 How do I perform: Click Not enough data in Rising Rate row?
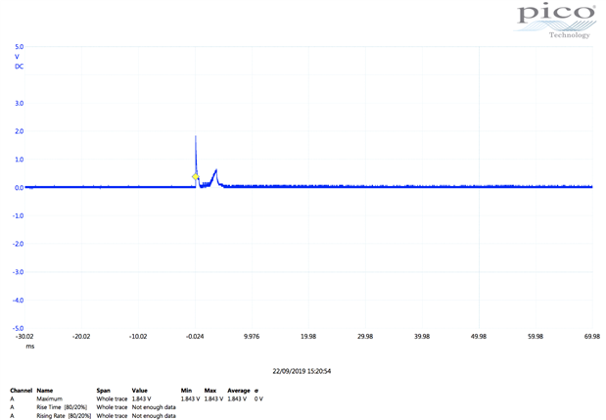coord(154,416)
